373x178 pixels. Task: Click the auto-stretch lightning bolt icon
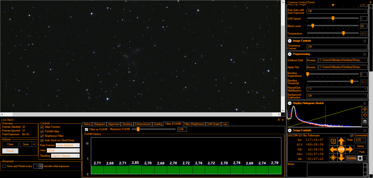[365, 109]
